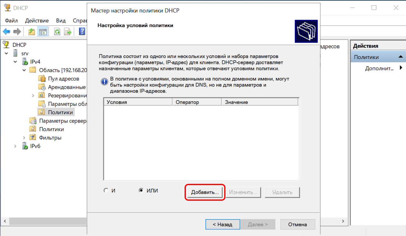Open the Действие menu

pyautogui.click(x=37, y=21)
